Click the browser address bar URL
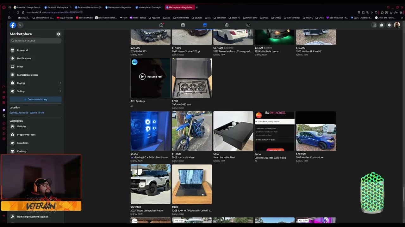 point(54,13)
